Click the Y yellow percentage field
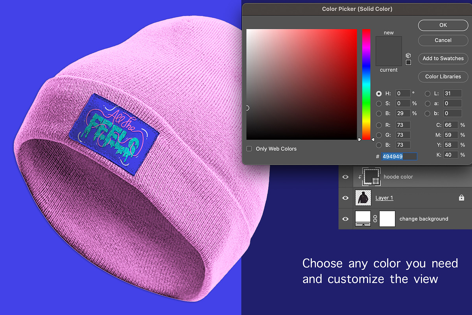The image size is (472, 315). tap(451, 145)
